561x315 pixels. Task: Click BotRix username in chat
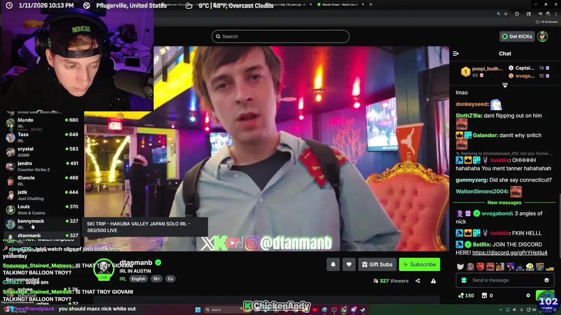[481, 245]
